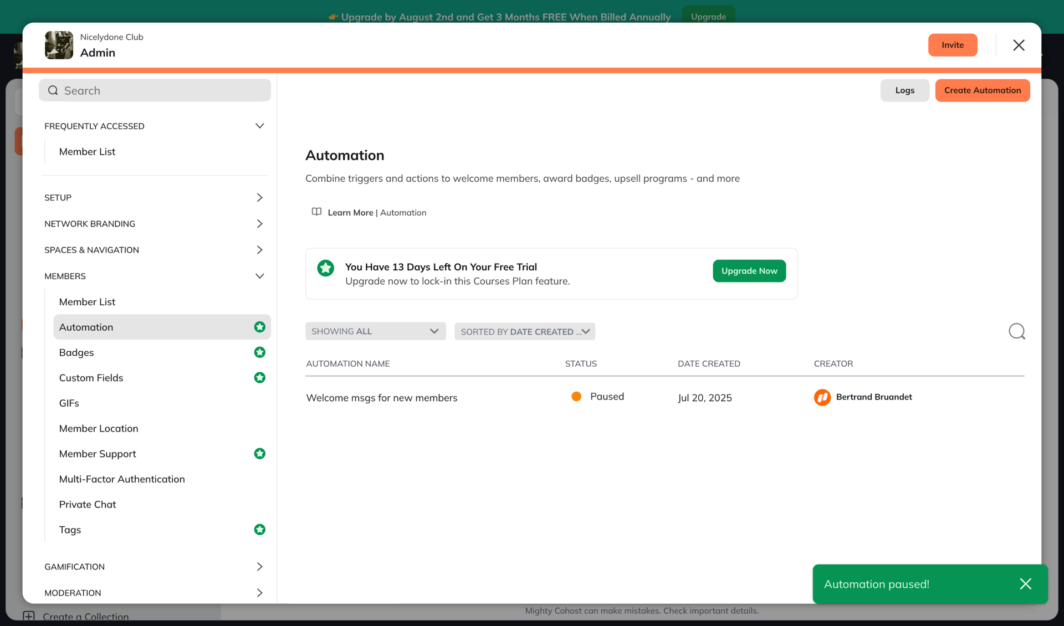Click the Nicelydone Club community logo
The width and height of the screenshot is (1064, 626).
click(x=59, y=45)
